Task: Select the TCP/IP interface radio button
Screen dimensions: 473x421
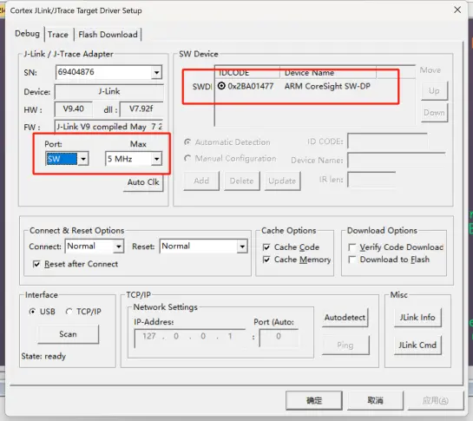Action: coord(69,311)
